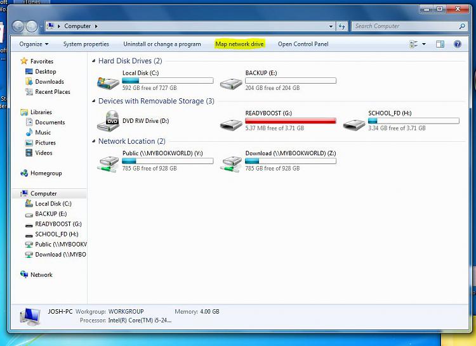Click the refresh button beside address bar
The image size is (476, 346).
click(342, 27)
